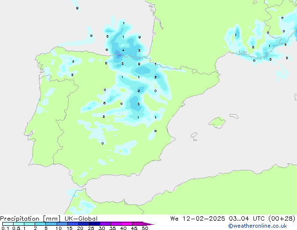The image size is (297, 230).
Task: Click the magenta 40–45 mm legend swatch
Action: (127, 224)
